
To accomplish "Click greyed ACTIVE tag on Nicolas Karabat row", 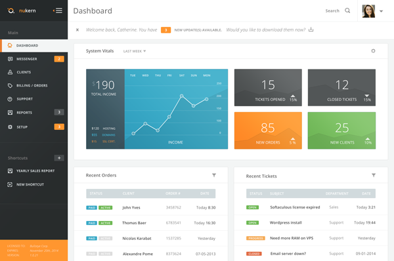I will coord(106,239).
